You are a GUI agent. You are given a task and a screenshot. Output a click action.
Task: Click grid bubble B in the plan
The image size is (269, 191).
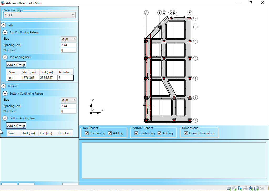[x=159, y=13]
